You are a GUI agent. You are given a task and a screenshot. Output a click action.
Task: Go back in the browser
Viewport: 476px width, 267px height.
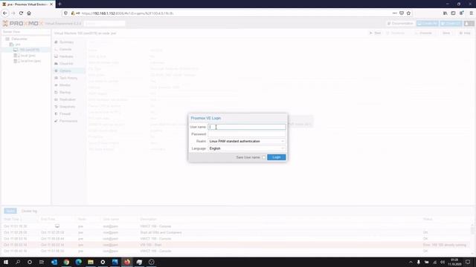(x=5, y=13)
